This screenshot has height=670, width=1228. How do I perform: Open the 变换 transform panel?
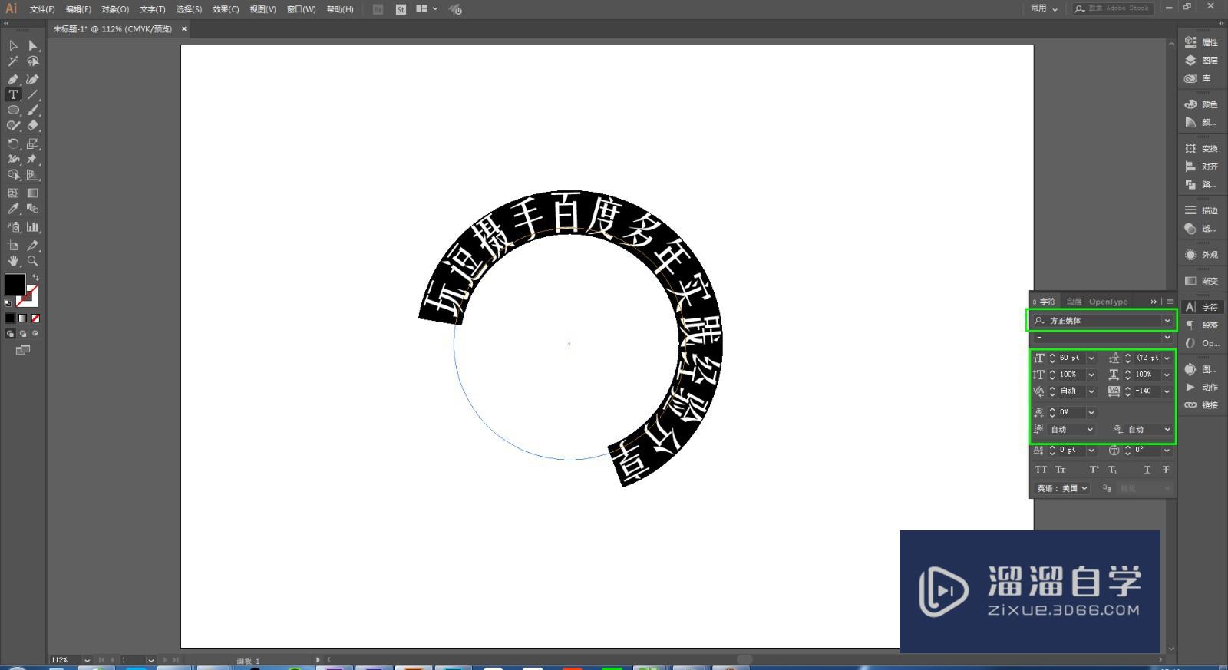click(1201, 149)
